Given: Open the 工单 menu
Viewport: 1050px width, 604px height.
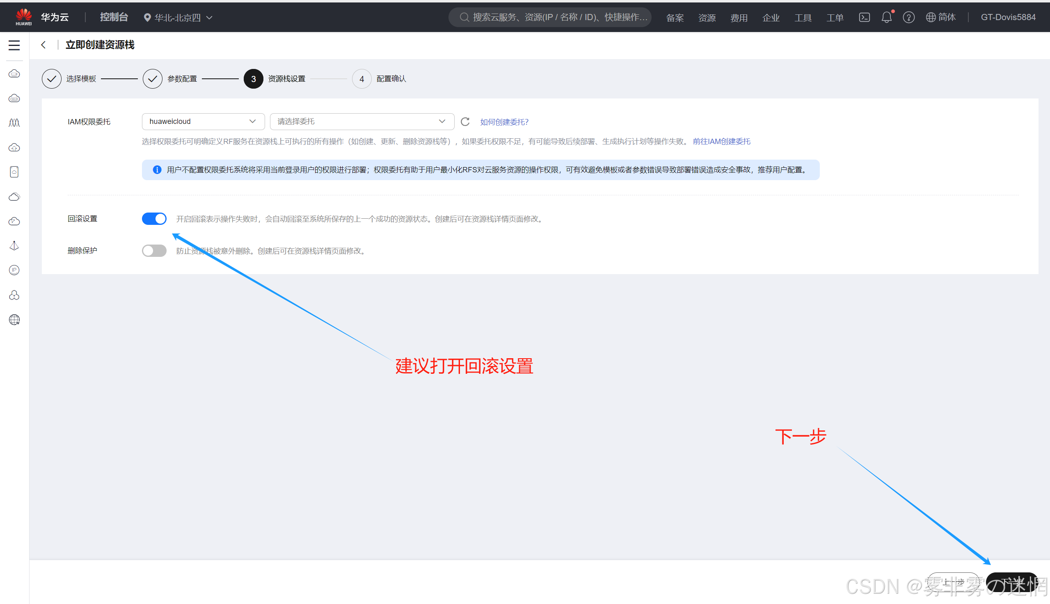Looking at the screenshot, I should (x=835, y=18).
